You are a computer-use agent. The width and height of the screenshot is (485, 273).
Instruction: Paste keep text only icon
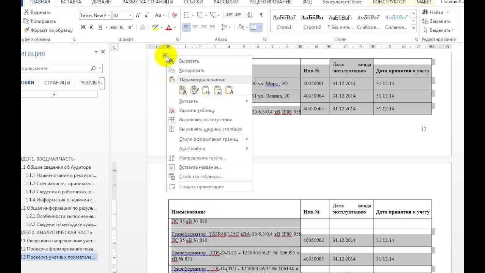tap(230, 90)
